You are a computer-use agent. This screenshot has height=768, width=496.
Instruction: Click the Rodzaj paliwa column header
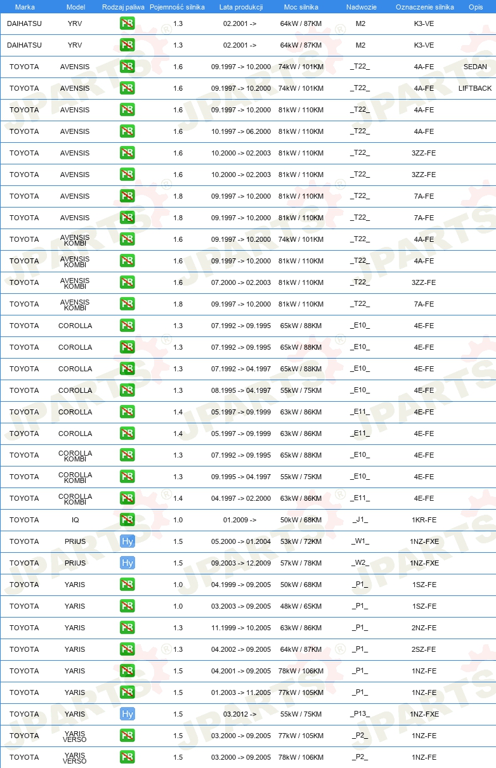[x=123, y=7]
